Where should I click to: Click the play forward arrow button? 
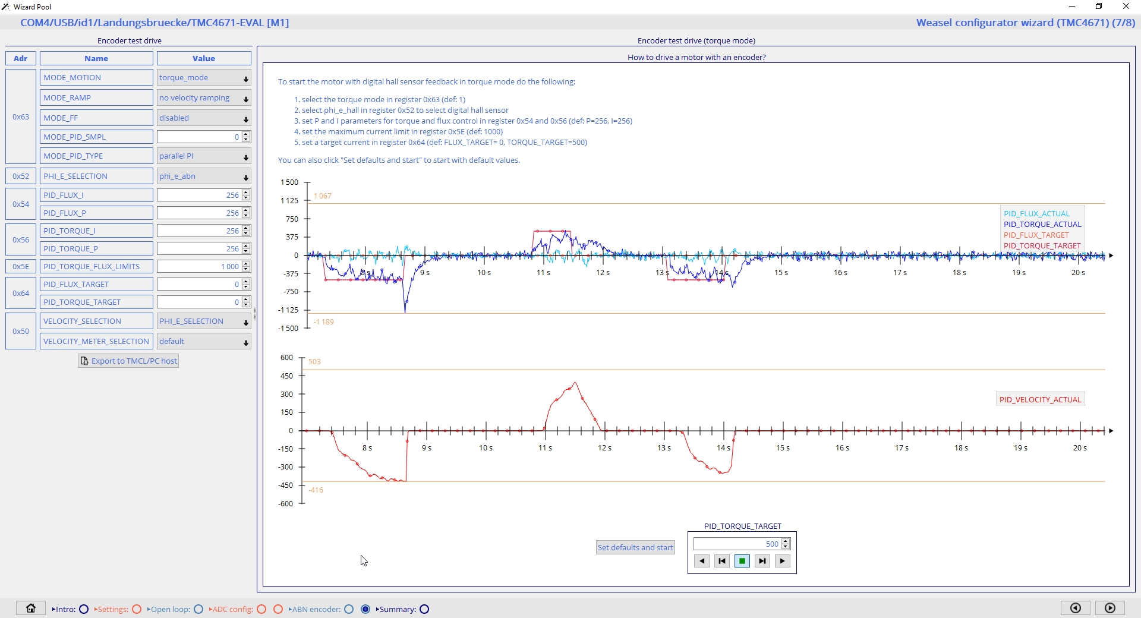click(x=783, y=561)
